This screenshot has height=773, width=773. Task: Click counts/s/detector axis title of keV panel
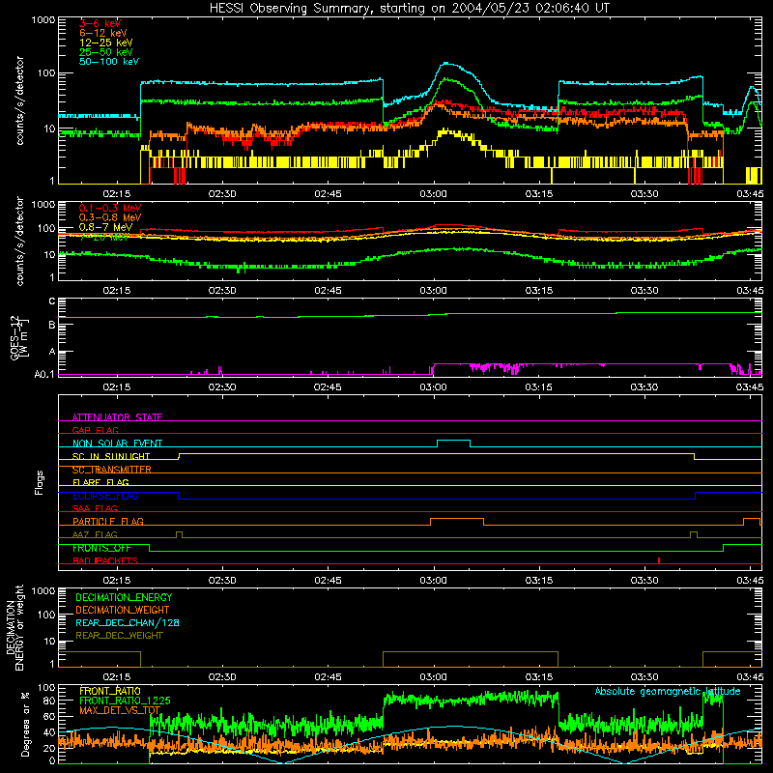point(19,100)
